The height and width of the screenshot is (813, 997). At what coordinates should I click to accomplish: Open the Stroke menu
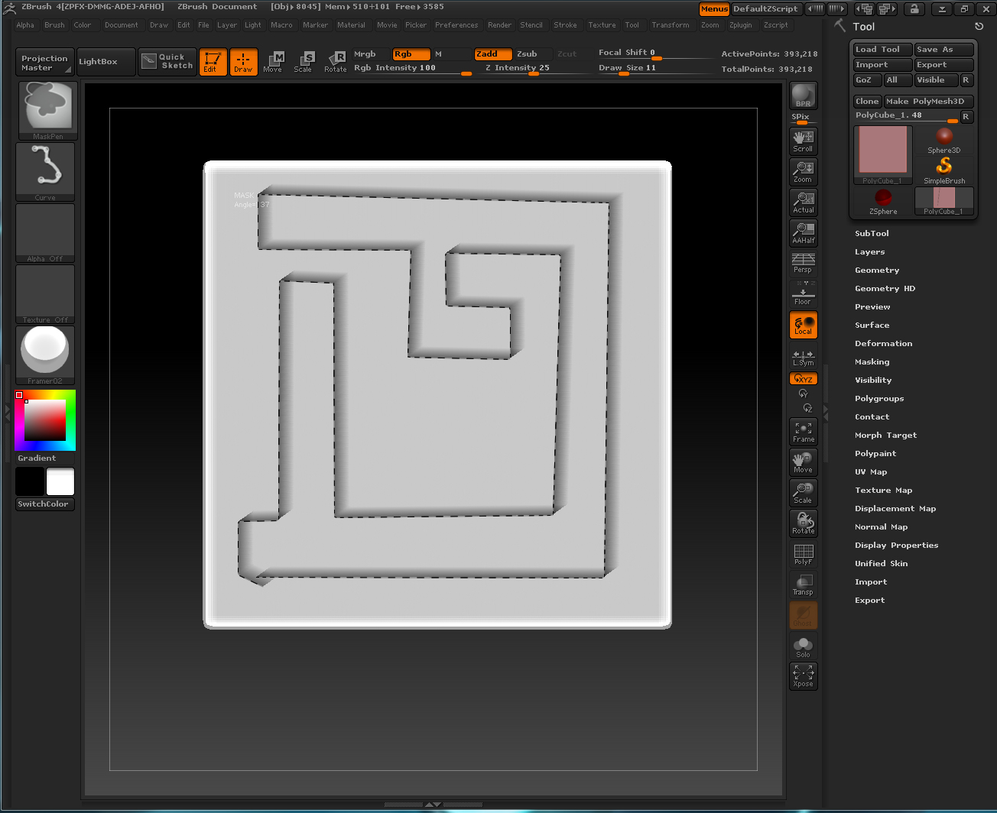click(565, 25)
